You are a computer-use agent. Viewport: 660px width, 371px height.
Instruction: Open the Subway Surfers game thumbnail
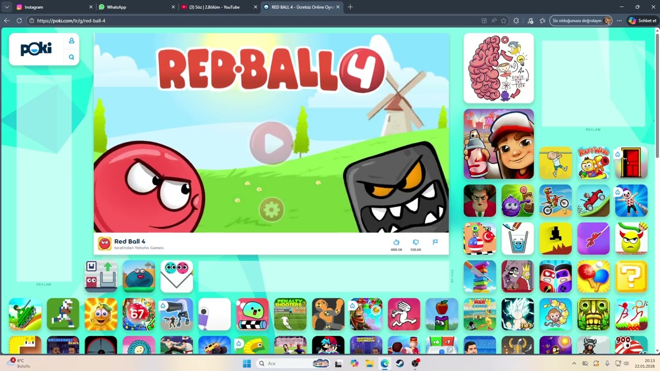click(499, 144)
